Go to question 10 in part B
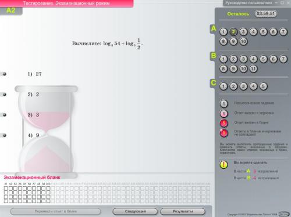The width and height of the screenshot is (291, 217). (x=243, y=68)
